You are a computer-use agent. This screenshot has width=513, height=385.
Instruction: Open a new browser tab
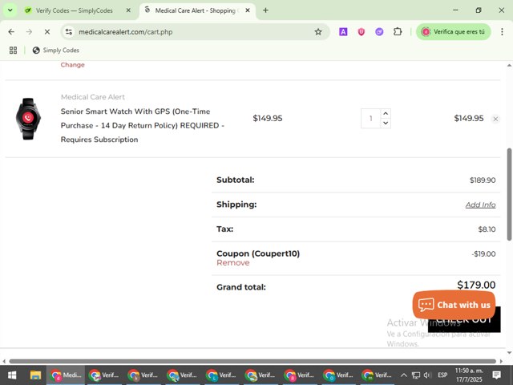265,10
